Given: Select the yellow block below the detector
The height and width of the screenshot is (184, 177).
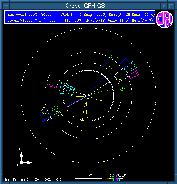Looking at the screenshot, I should (83, 129).
